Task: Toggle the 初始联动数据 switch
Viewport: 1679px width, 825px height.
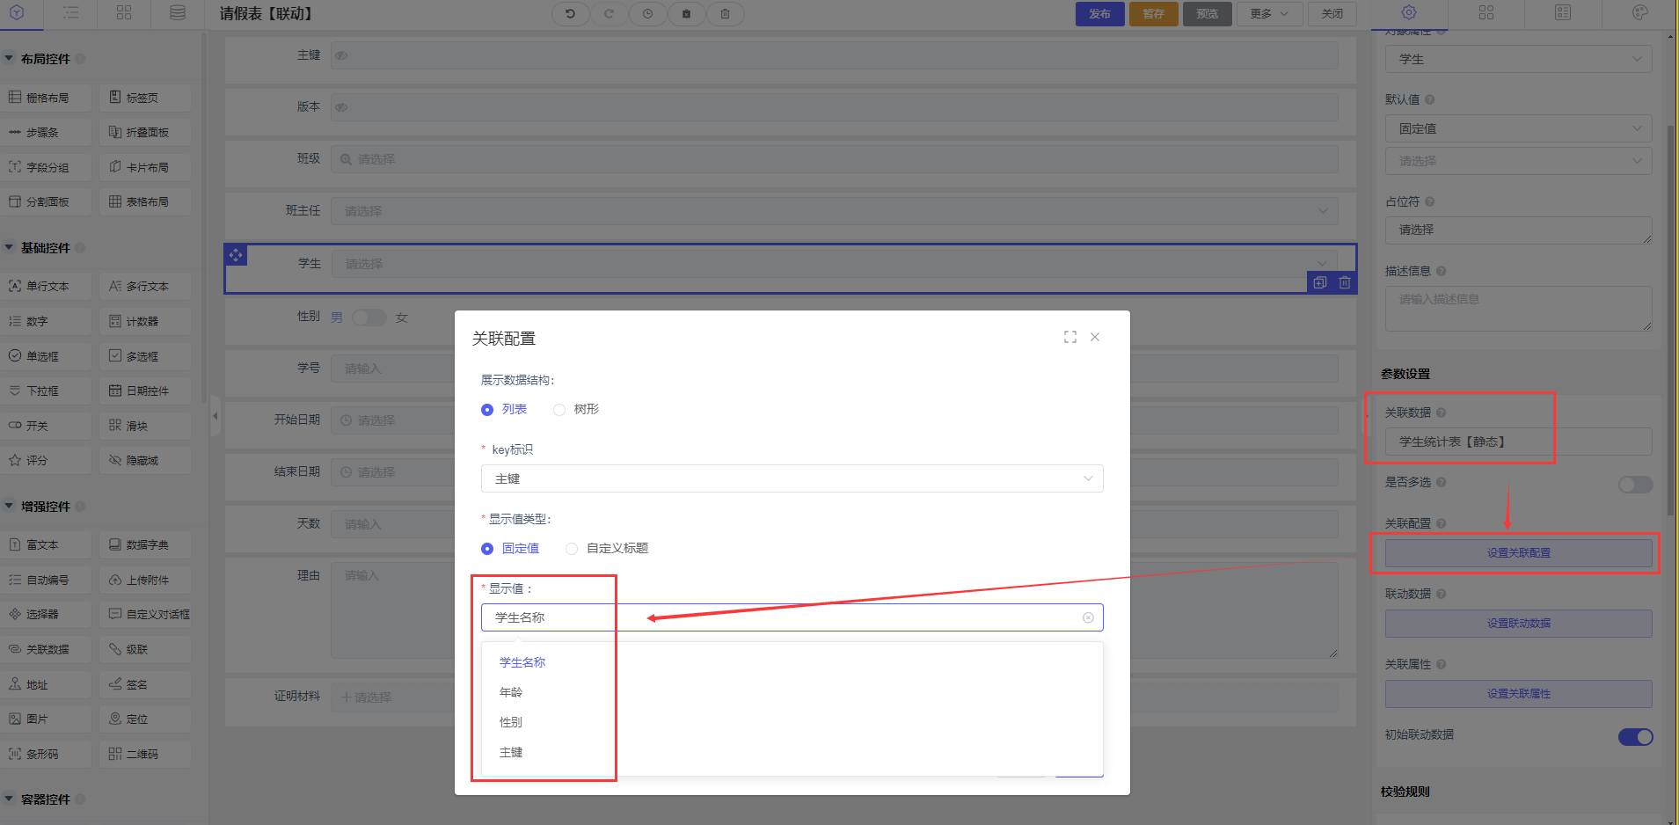Action: 1635,737
